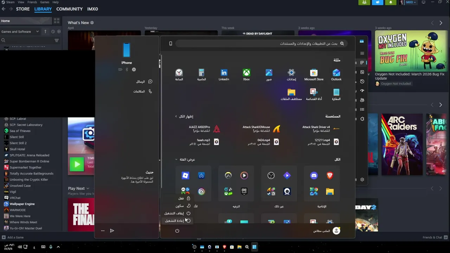Viewport: 450px width, 253px height.
Task: Open the phone panel more options ellipsis
Action: 103,231
